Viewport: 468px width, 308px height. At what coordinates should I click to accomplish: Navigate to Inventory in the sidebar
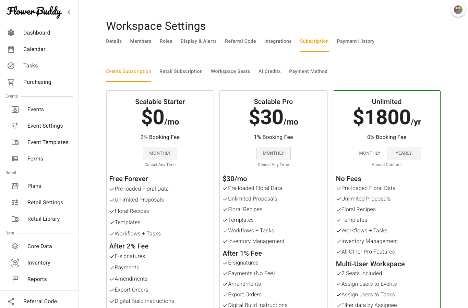[x=39, y=263]
